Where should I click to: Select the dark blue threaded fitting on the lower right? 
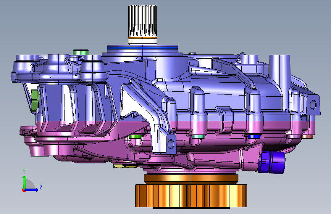pos(272,162)
